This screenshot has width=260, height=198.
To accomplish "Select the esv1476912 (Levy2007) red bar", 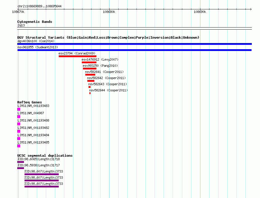I will tap(89, 62).
